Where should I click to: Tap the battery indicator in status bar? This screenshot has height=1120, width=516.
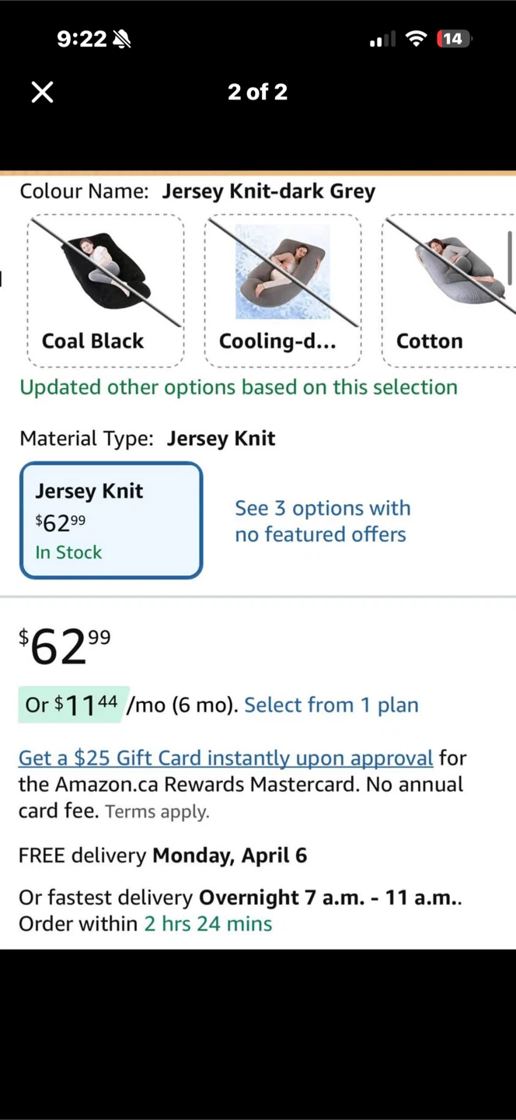[x=455, y=39]
